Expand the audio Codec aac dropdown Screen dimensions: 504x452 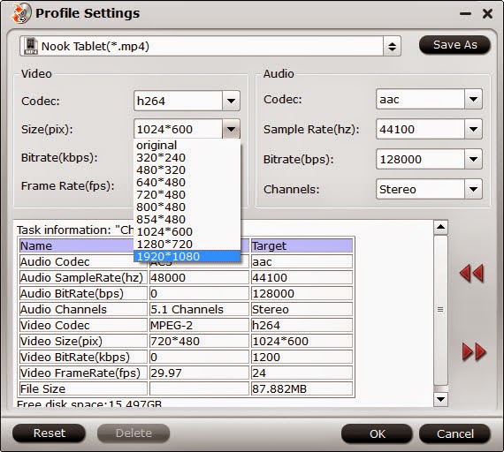(473, 99)
